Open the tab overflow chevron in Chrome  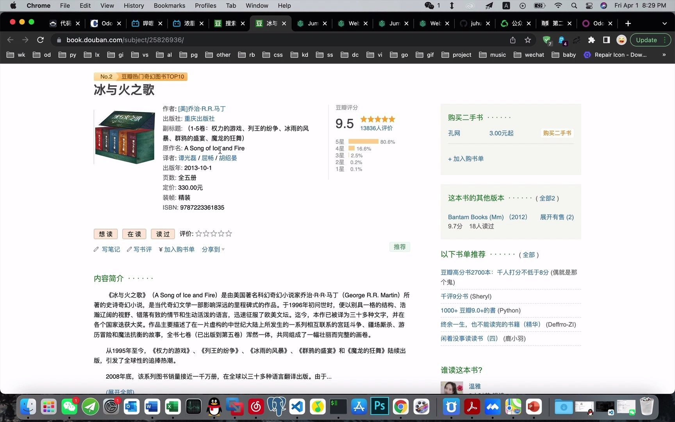[x=665, y=23]
